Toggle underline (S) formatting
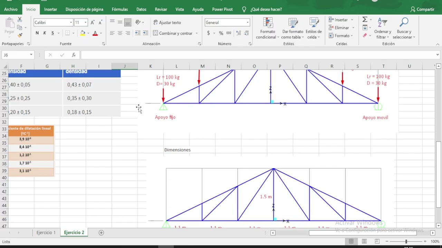This screenshot has width=442, height=248. [52, 33]
